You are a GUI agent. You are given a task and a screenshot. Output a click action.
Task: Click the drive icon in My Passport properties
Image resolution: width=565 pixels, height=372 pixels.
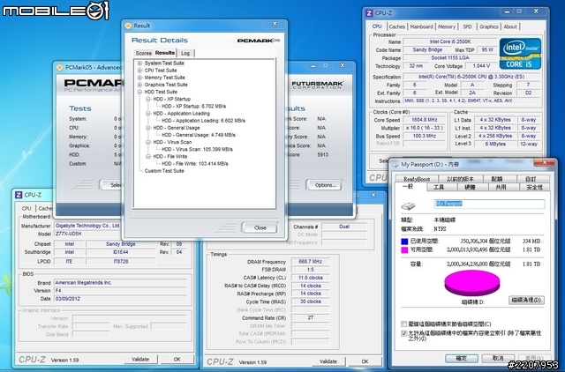(x=408, y=205)
